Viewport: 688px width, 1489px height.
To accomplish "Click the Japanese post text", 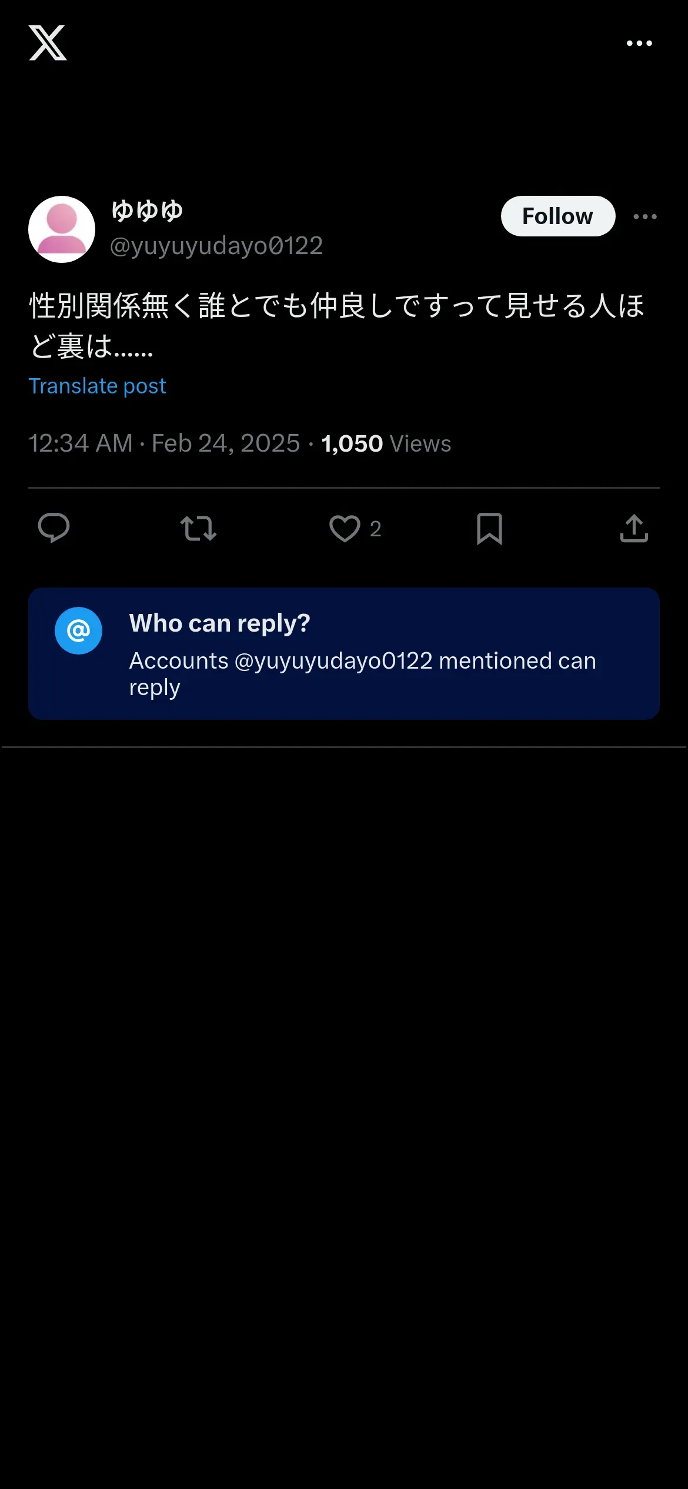I will tap(336, 325).
